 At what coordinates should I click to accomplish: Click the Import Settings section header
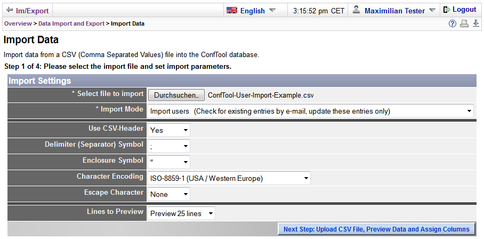point(242,81)
